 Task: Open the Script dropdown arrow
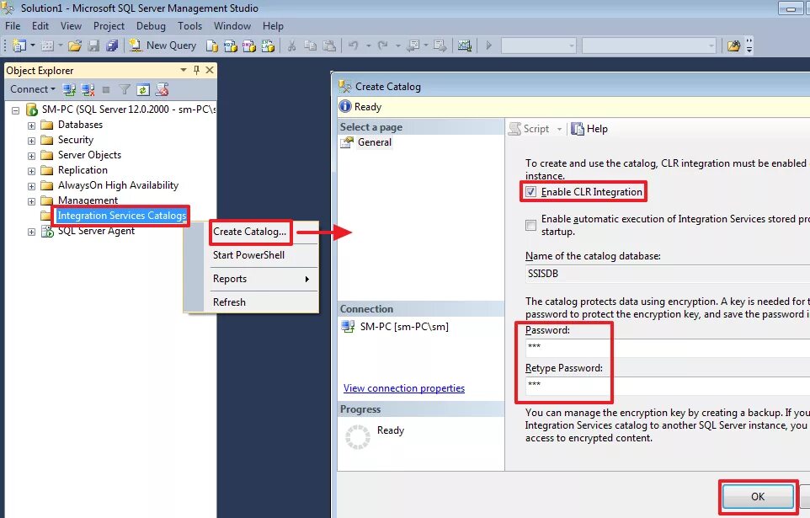click(559, 129)
